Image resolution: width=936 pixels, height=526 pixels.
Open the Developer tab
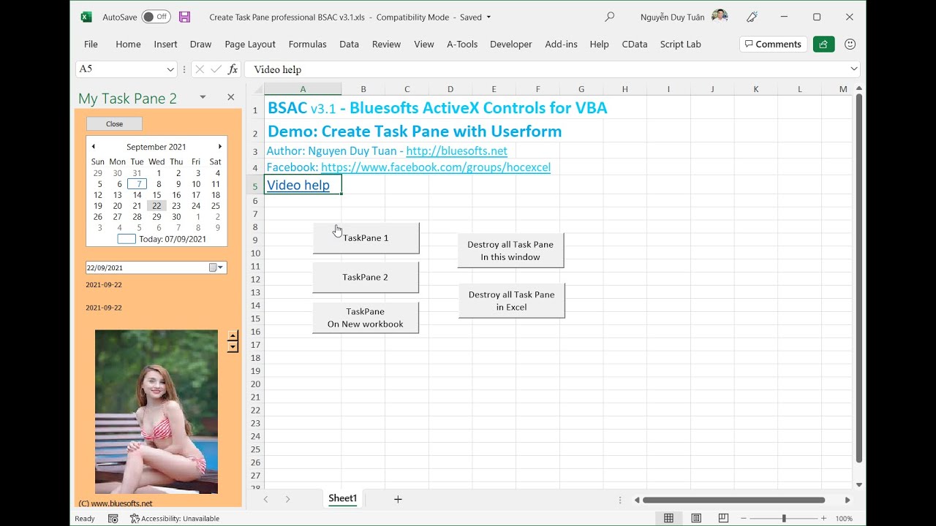pyautogui.click(x=510, y=44)
